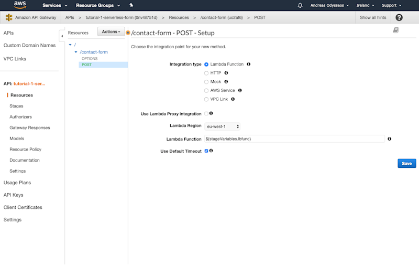Open the Resource Groups dropdown
Viewport: 419px width, 265px height.
[98, 5]
